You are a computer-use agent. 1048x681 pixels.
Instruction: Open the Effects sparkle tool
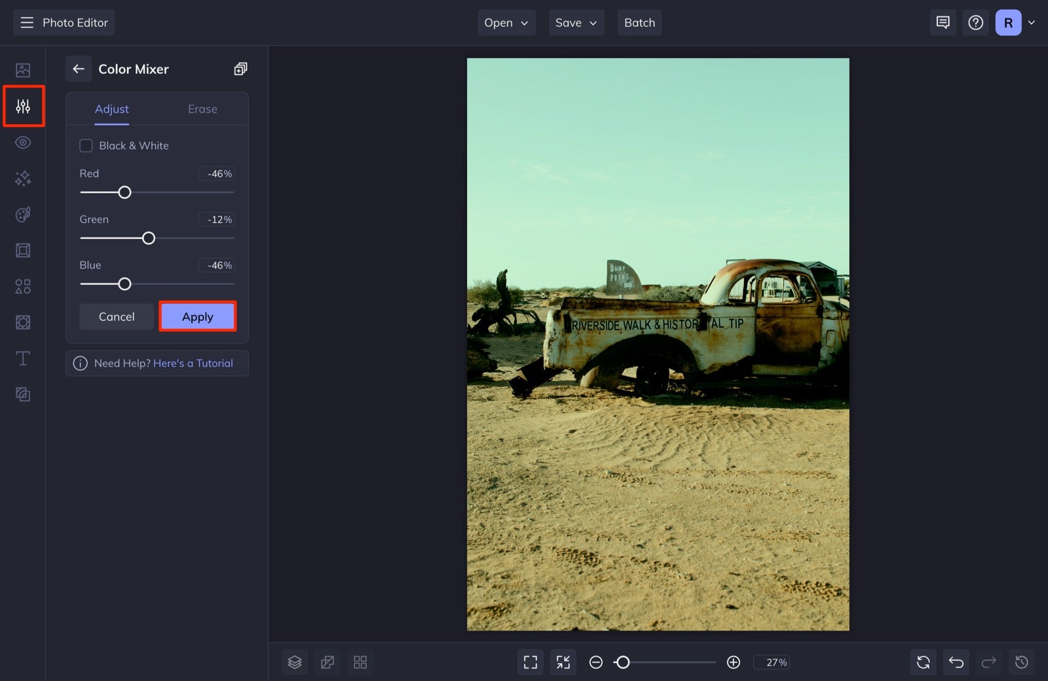(x=23, y=178)
